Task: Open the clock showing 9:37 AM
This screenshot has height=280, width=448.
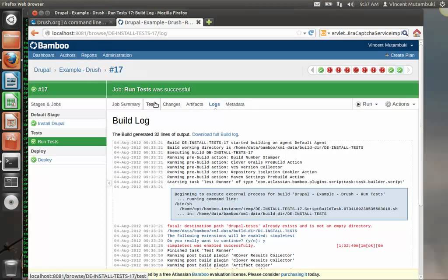Action: click(x=369, y=4)
